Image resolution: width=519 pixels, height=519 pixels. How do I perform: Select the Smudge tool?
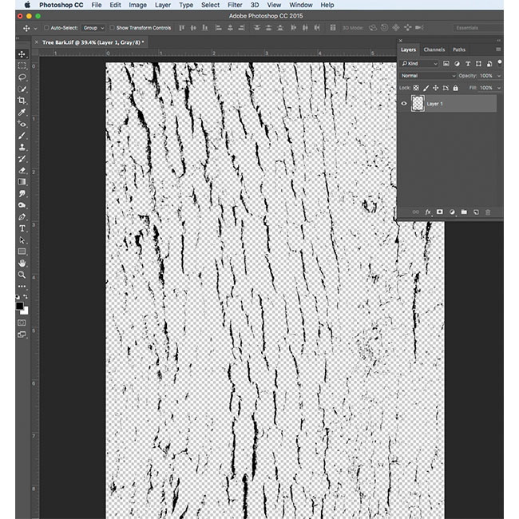[x=22, y=193]
